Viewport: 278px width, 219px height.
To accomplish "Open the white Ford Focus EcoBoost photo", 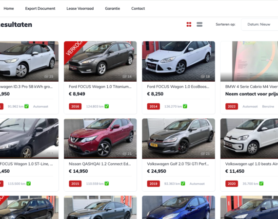I will pos(179,61).
